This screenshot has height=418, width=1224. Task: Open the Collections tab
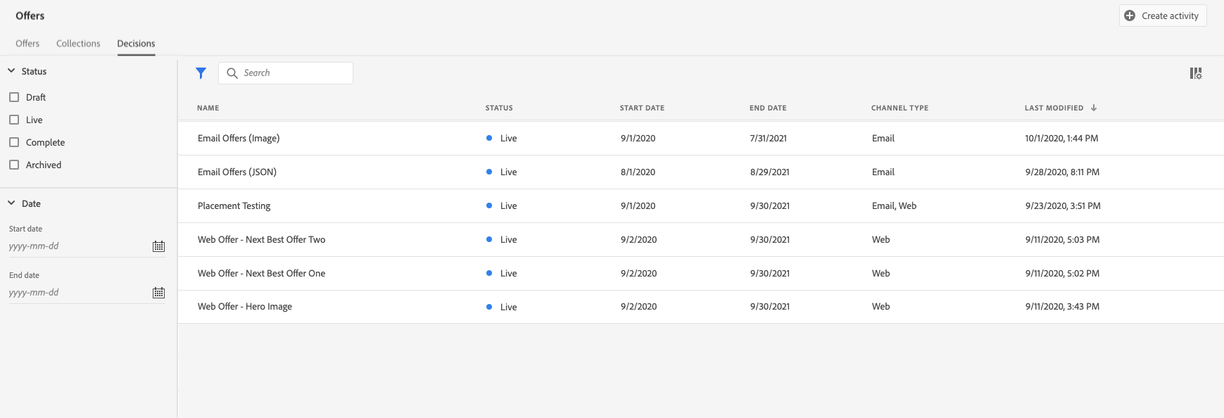(x=78, y=44)
